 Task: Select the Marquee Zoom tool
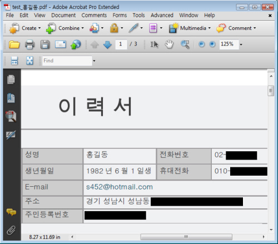click(x=185, y=44)
